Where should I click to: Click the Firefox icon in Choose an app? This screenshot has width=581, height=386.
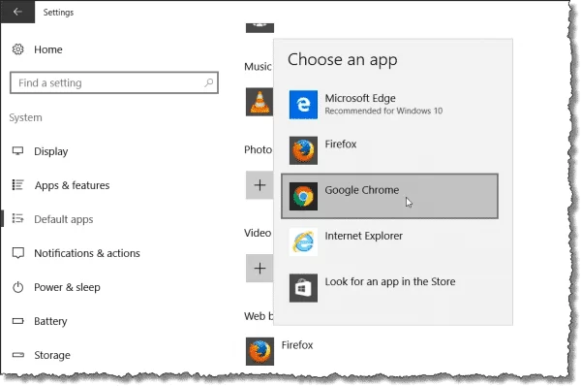(x=303, y=150)
